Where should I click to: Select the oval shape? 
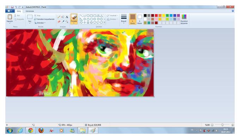coord(88,16)
